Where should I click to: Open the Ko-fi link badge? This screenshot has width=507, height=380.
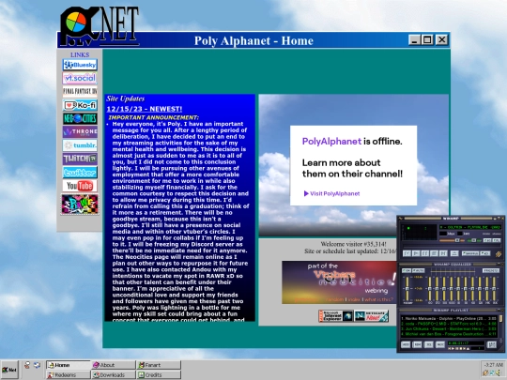[80, 105]
